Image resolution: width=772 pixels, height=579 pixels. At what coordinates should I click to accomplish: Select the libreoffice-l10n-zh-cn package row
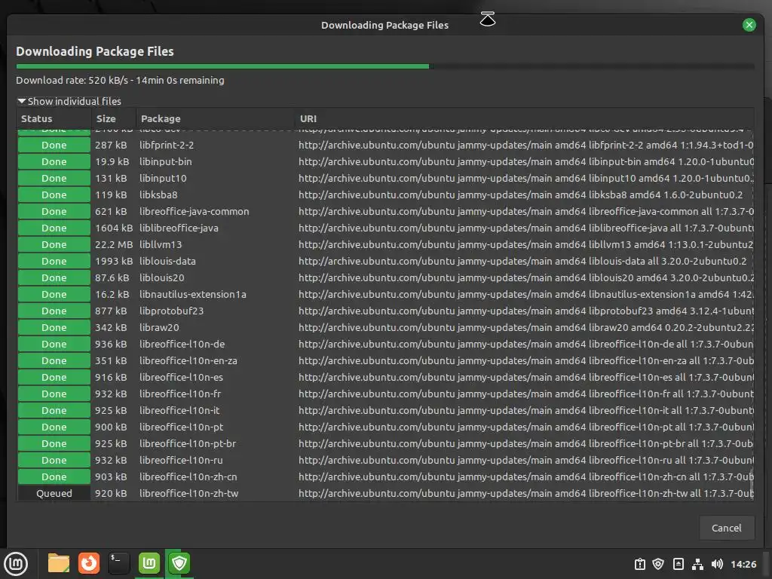pyautogui.click(x=385, y=476)
